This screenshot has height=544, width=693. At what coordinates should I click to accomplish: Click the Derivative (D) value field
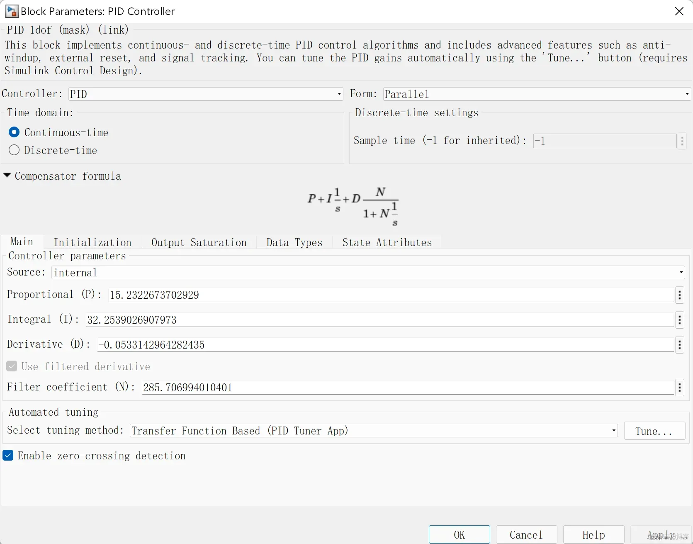click(x=385, y=345)
